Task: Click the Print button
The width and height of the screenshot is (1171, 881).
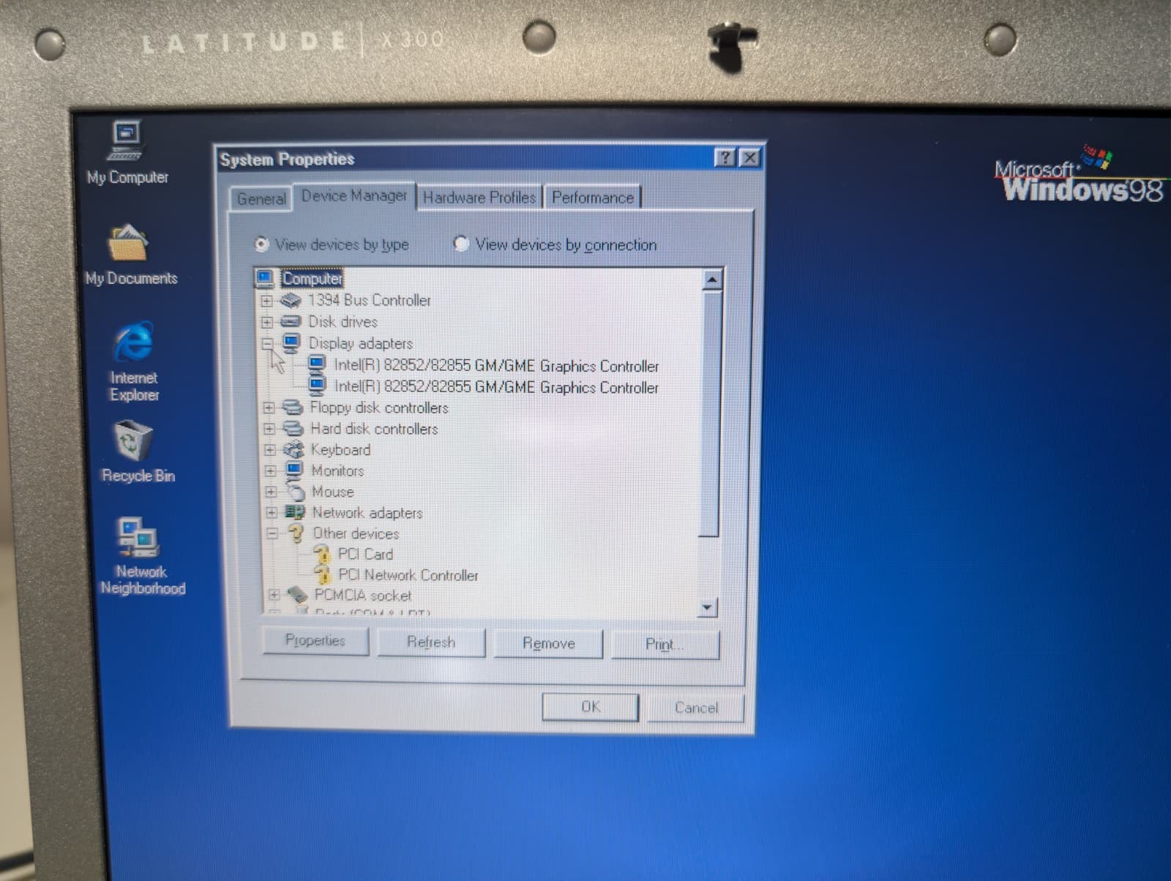Action: point(665,644)
